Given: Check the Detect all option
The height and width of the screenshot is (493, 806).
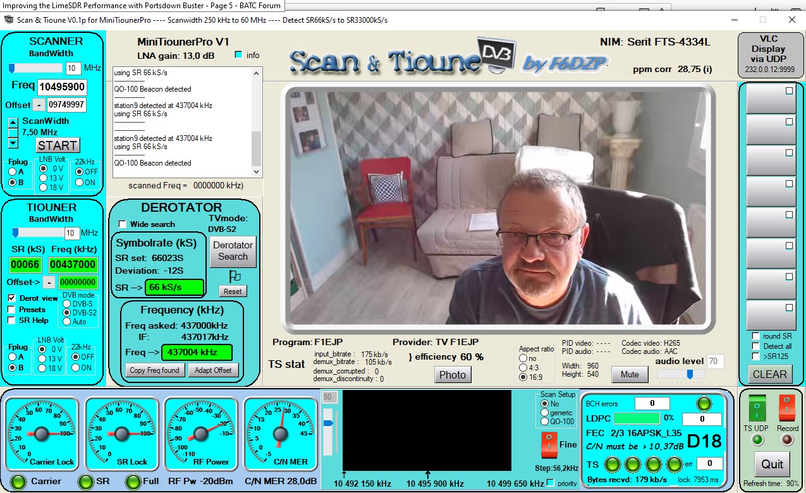Looking at the screenshot, I should [755, 346].
